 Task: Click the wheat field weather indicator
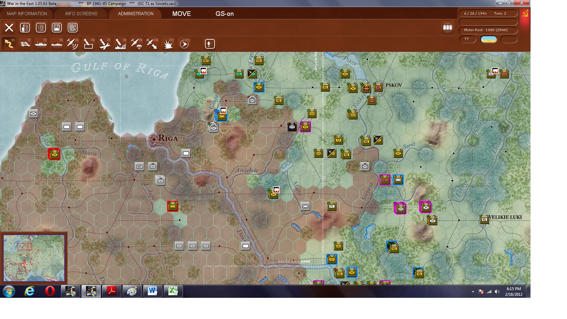[x=489, y=40]
